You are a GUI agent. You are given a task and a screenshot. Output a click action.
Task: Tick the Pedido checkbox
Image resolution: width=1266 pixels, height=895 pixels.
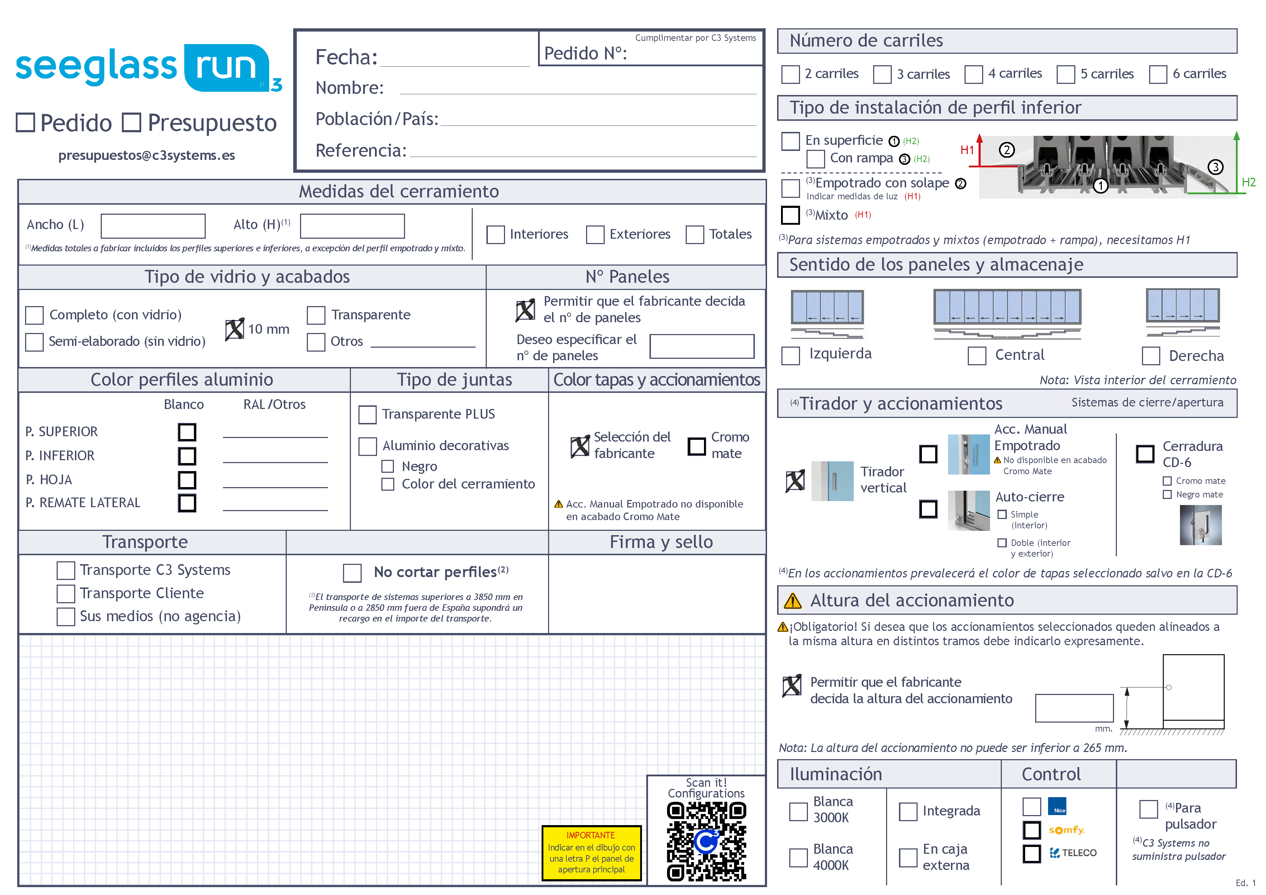point(25,123)
